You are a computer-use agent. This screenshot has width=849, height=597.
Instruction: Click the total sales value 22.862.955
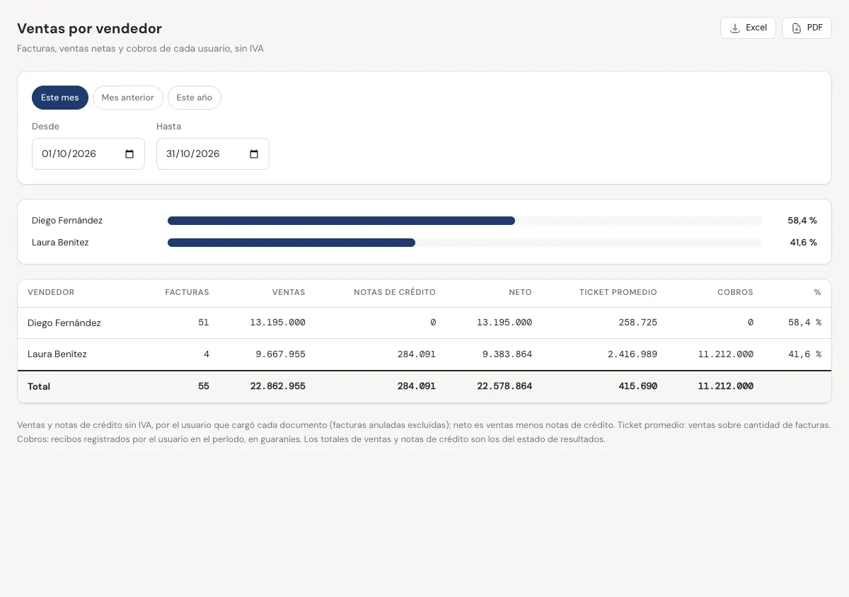[278, 386]
